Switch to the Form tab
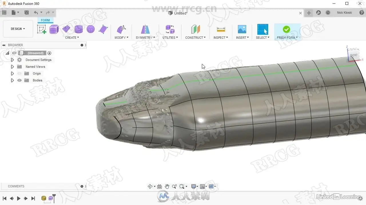The width and height of the screenshot is (366, 205). (x=45, y=20)
